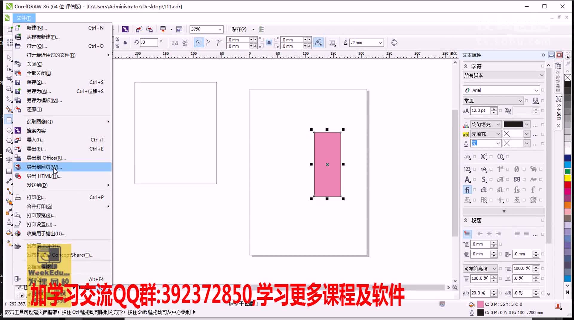Open the outline width .2 mm dropdown
The image size is (574, 320).
click(380, 42)
